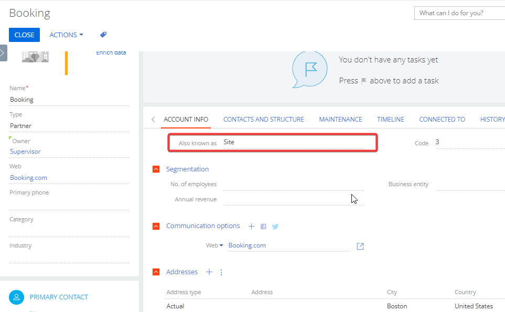The width and height of the screenshot is (505, 312).
Task: Add a new communication option with plus icon
Action: [x=252, y=227]
